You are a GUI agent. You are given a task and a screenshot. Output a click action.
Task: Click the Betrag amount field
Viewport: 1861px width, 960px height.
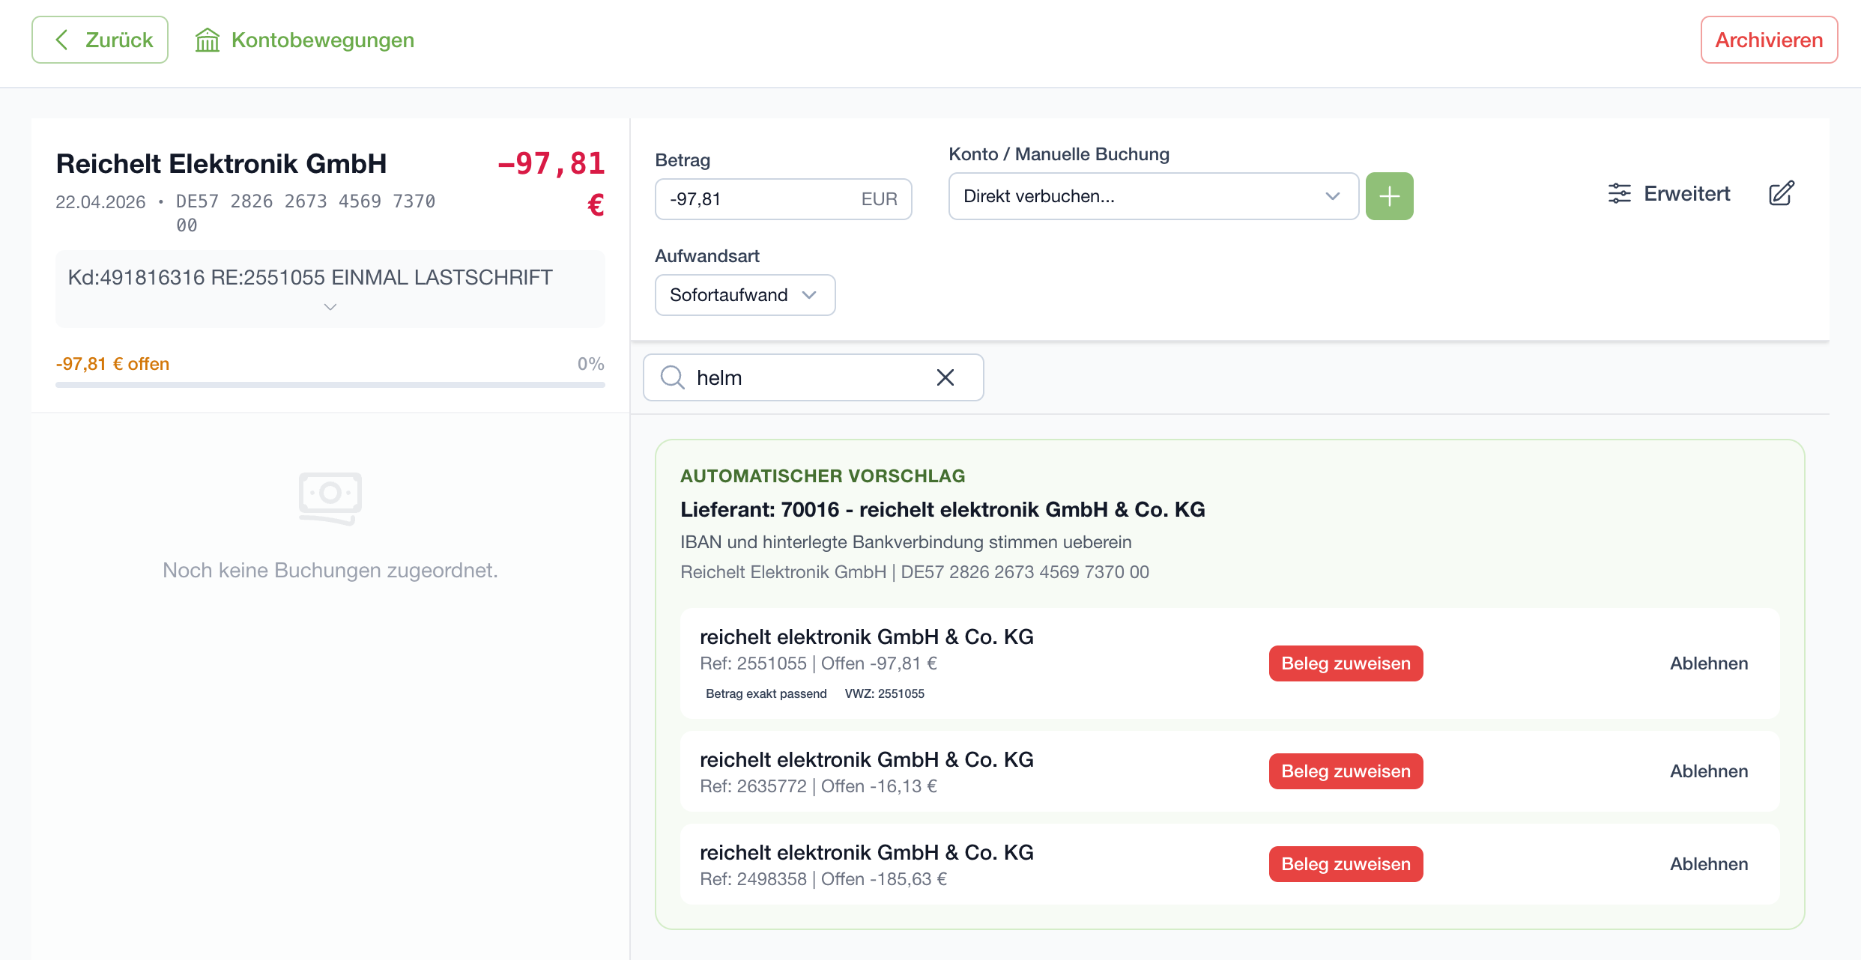(x=783, y=199)
